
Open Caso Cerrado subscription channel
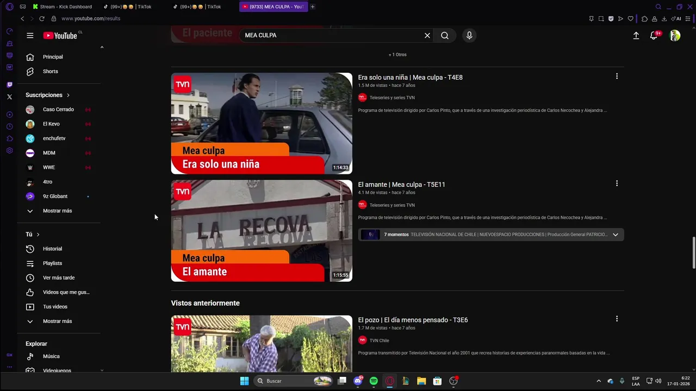(x=60, y=109)
